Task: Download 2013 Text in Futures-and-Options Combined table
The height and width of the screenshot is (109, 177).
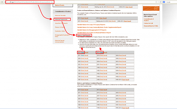Action: click(x=82, y=90)
